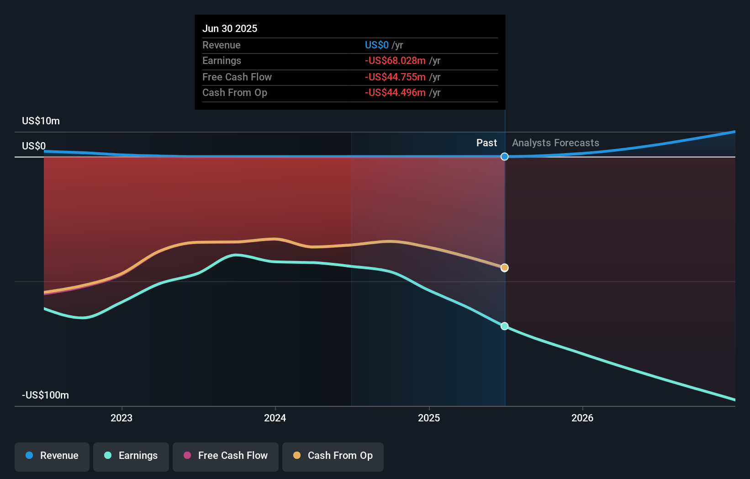Image resolution: width=750 pixels, height=479 pixels.
Task: Click the US$0 y-axis label
Action: click(34, 146)
